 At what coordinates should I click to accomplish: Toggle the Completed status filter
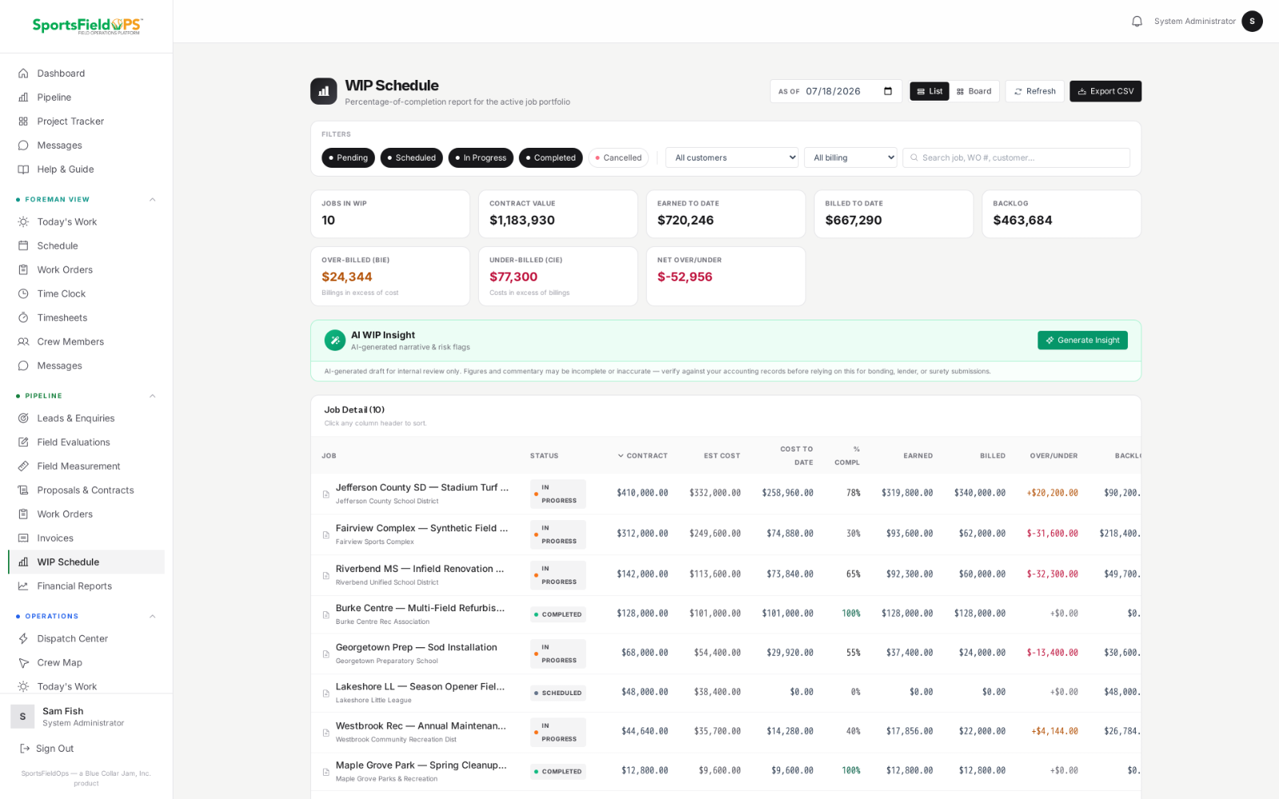pos(552,158)
